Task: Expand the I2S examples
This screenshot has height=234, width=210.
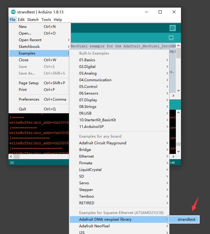Action: click(119, 232)
